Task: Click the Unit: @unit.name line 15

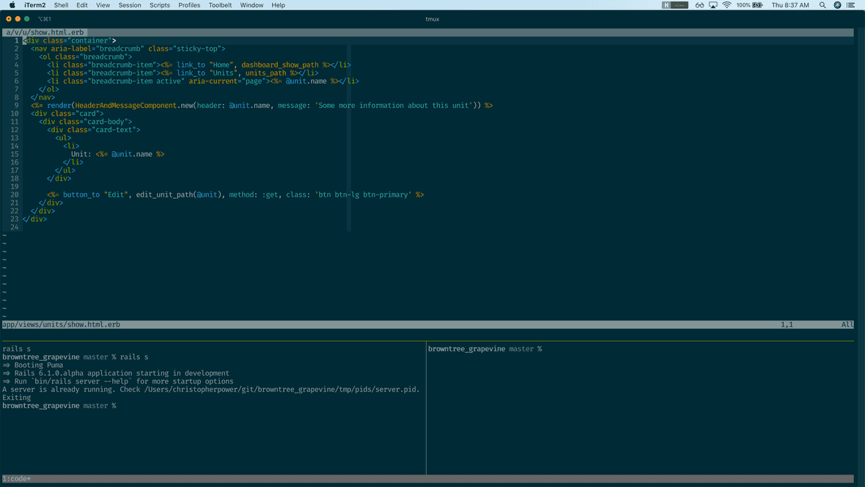Action: coord(117,154)
